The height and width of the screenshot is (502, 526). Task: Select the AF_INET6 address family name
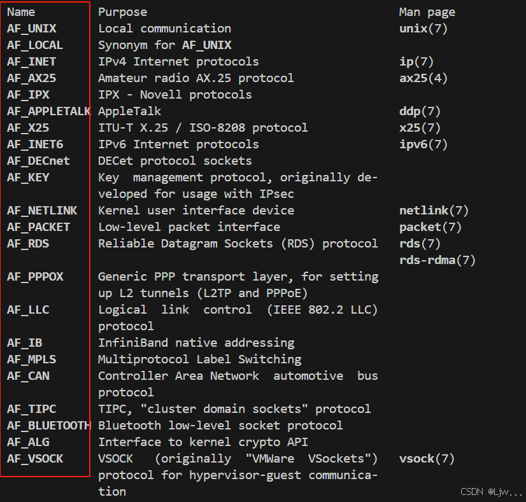tap(35, 144)
